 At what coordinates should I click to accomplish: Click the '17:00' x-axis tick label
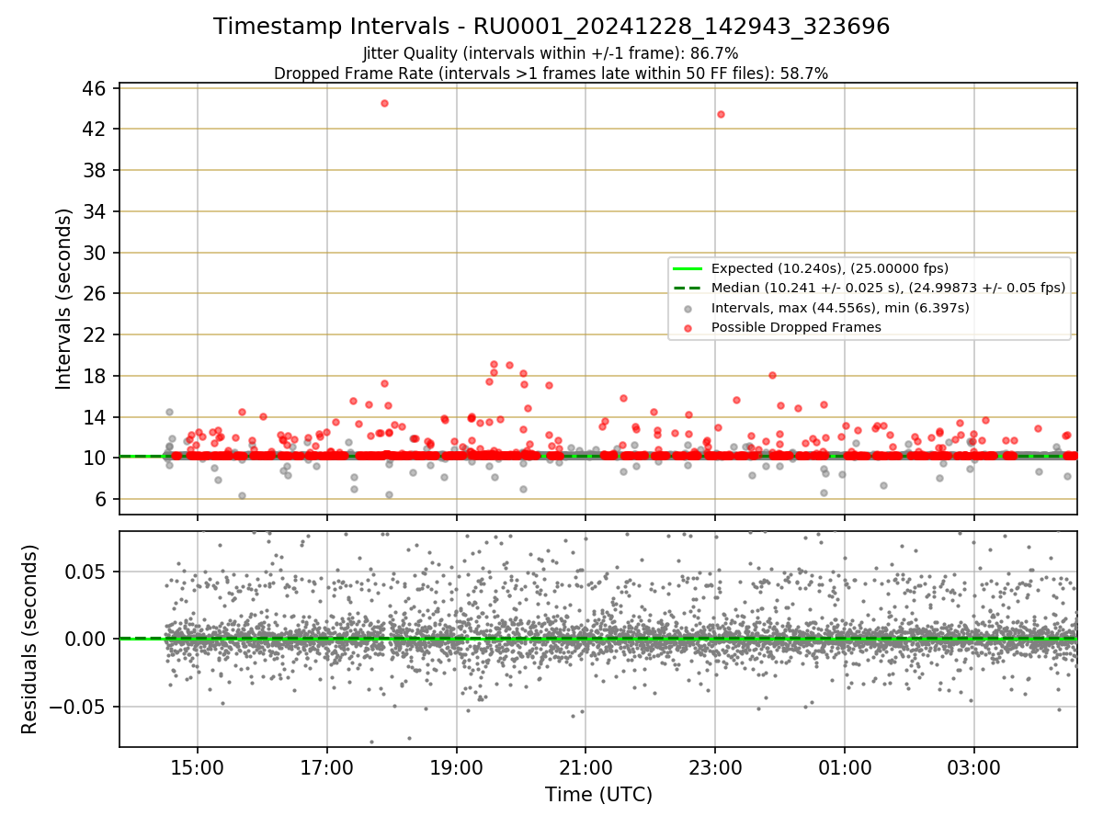[327, 767]
